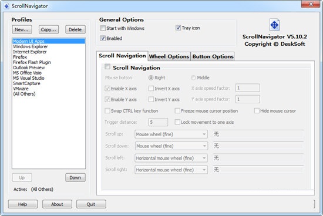The image size is (323, 216).
Task: Select the Windows Explorer profile
Action: coord(49,46)
